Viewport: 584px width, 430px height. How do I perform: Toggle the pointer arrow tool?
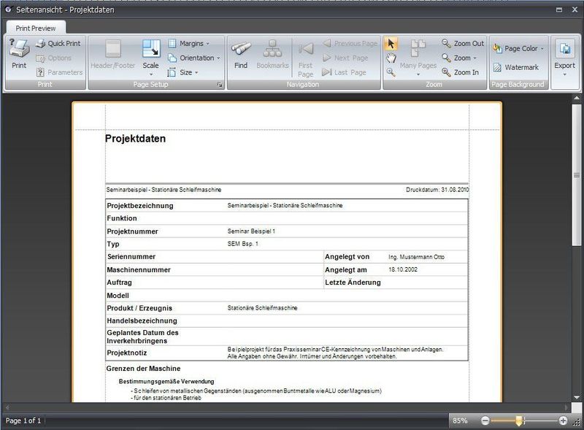point(391,44)
